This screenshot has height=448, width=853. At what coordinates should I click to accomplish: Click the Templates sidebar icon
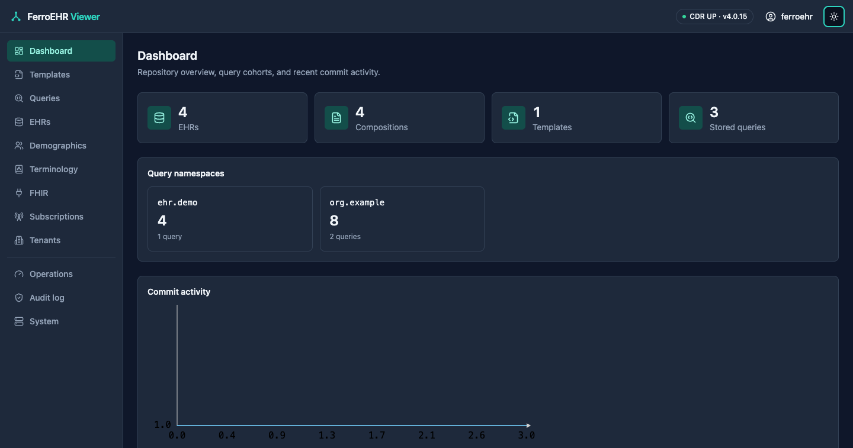[x=19, y=75]
